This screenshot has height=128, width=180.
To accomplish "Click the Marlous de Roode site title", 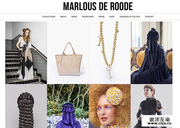I will pos(98,6).
